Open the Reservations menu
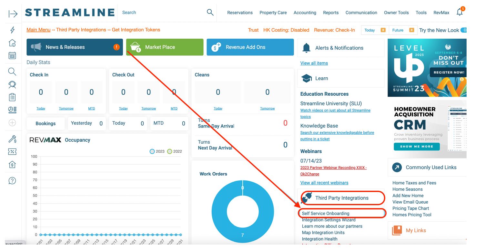The height and width of the screenshot is (250, 484). coord(240,13)
